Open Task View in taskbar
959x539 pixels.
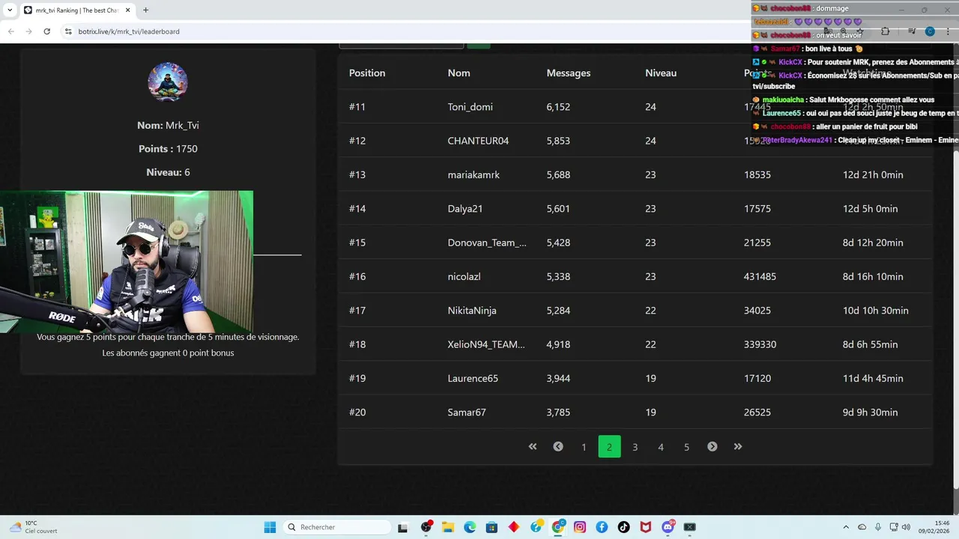[402, 527]
